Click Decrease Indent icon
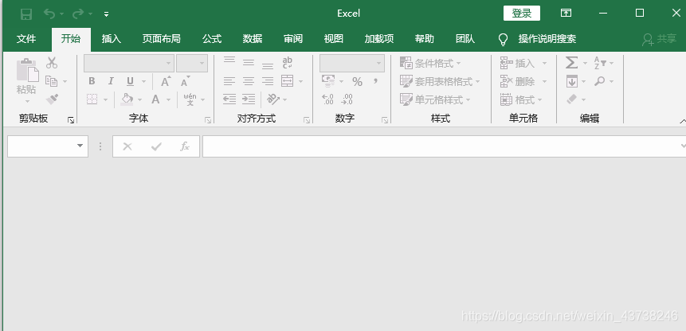686x331 pixels. click(229, 99)
